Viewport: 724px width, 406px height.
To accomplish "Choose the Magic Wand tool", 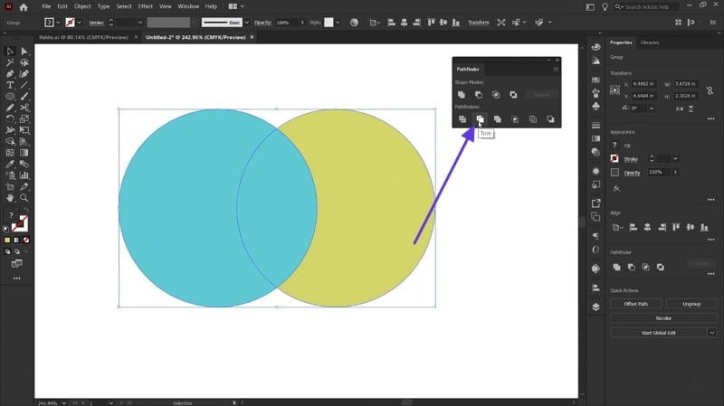I will pos(10,62).
